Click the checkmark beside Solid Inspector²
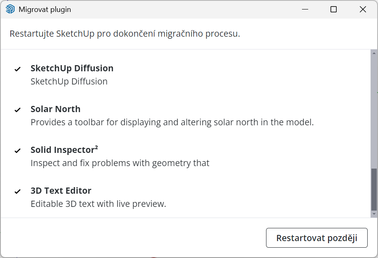Image resolution: width=378 pixels, height=258 pixels. click(17, 150)
